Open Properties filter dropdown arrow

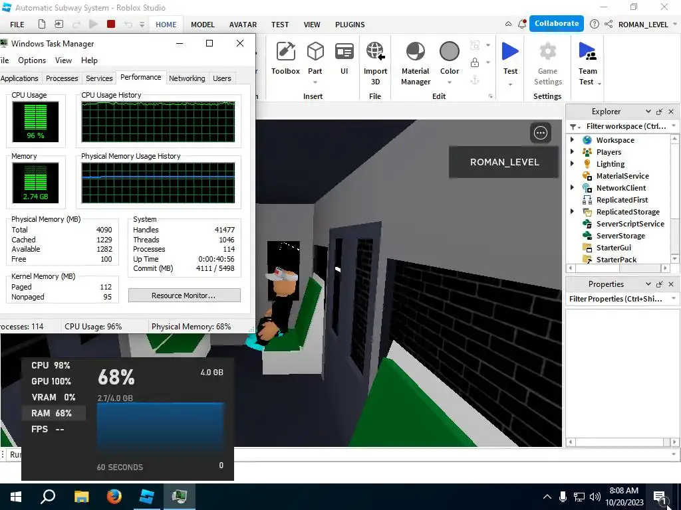click(x=674, y=298)
